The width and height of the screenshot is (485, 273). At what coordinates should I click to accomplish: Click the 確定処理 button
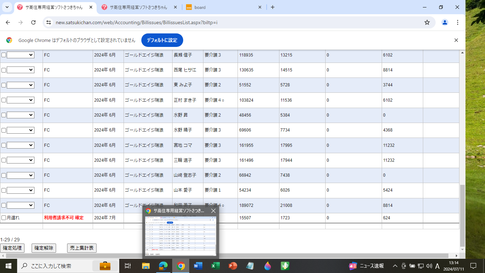[x=12, y=248]
